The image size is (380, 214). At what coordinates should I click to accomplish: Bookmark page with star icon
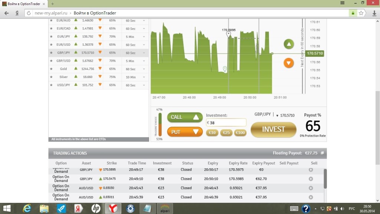[x=361, y=13]
